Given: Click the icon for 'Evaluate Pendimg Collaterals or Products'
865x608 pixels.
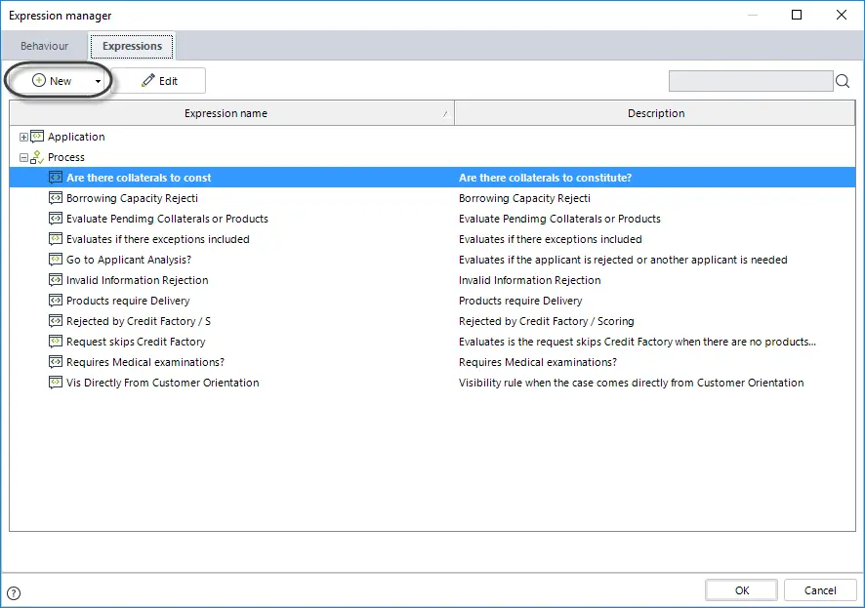Looking at the screenshot, I should pos(56,219).
